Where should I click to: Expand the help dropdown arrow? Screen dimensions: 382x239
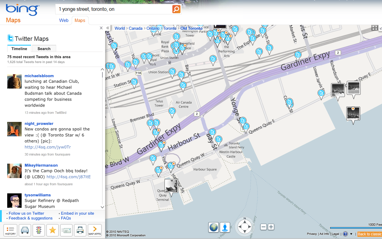coord(351,234)
